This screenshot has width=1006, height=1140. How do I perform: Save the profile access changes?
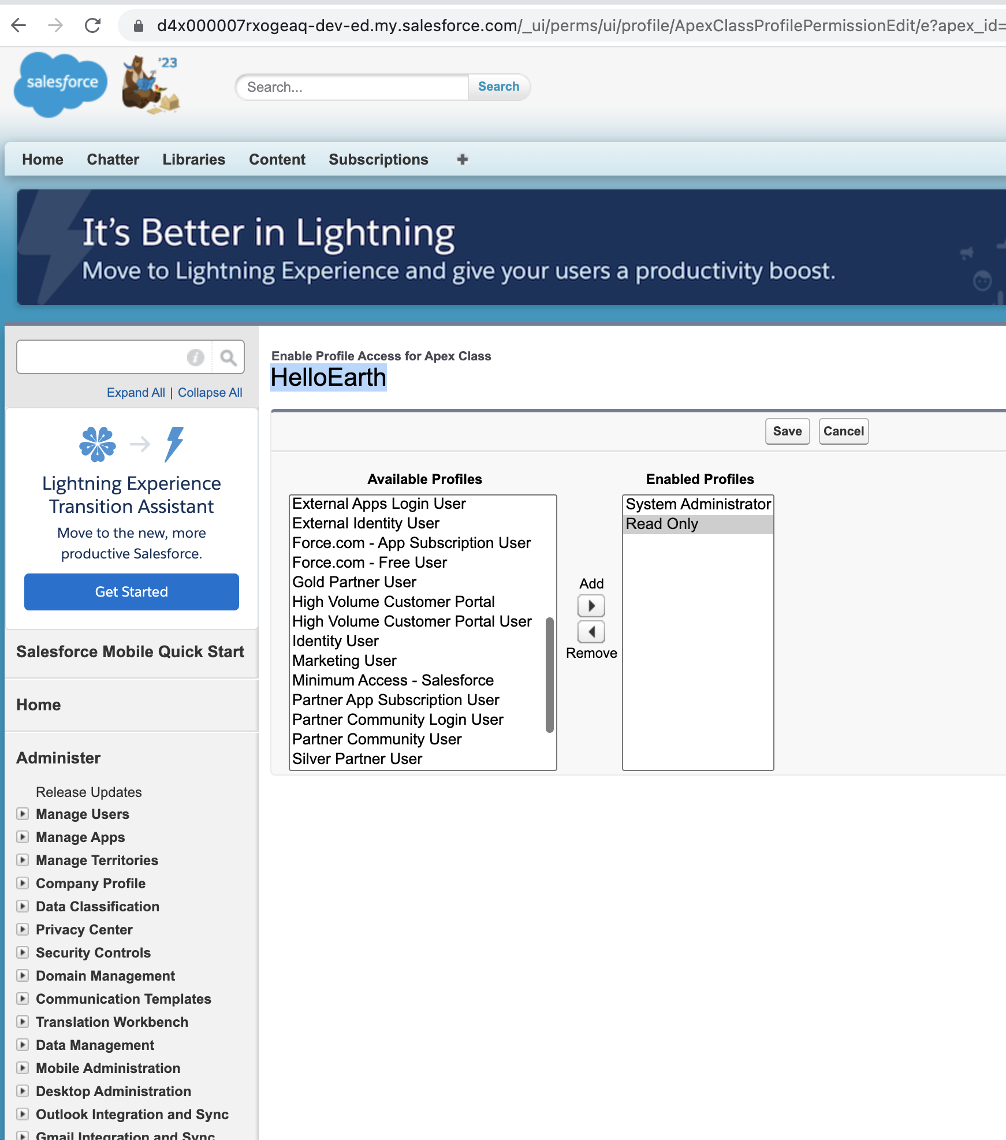(x=787, y=431)
